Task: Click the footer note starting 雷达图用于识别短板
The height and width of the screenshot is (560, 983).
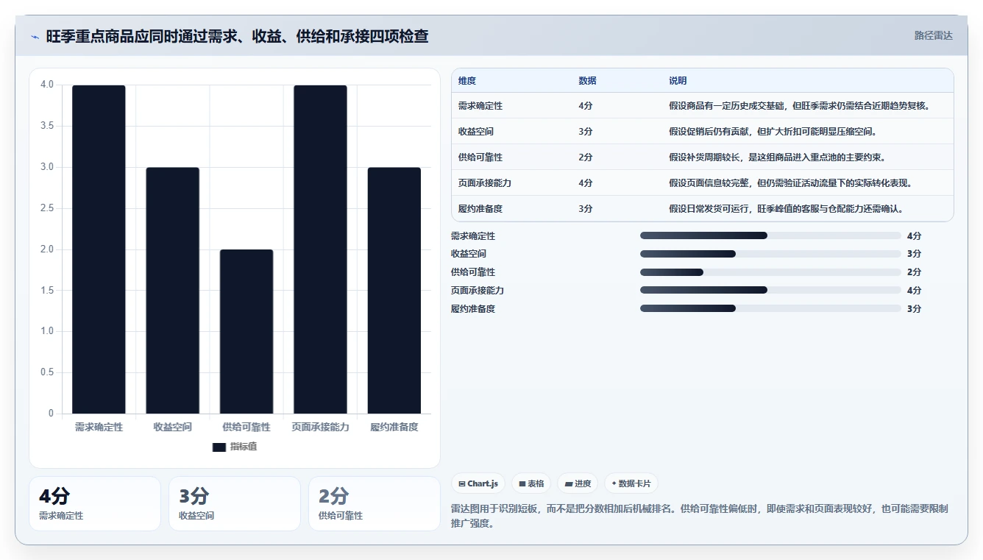Action: (x=699, y=516)
